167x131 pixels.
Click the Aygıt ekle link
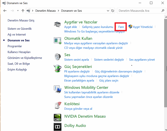click(71, 27)
